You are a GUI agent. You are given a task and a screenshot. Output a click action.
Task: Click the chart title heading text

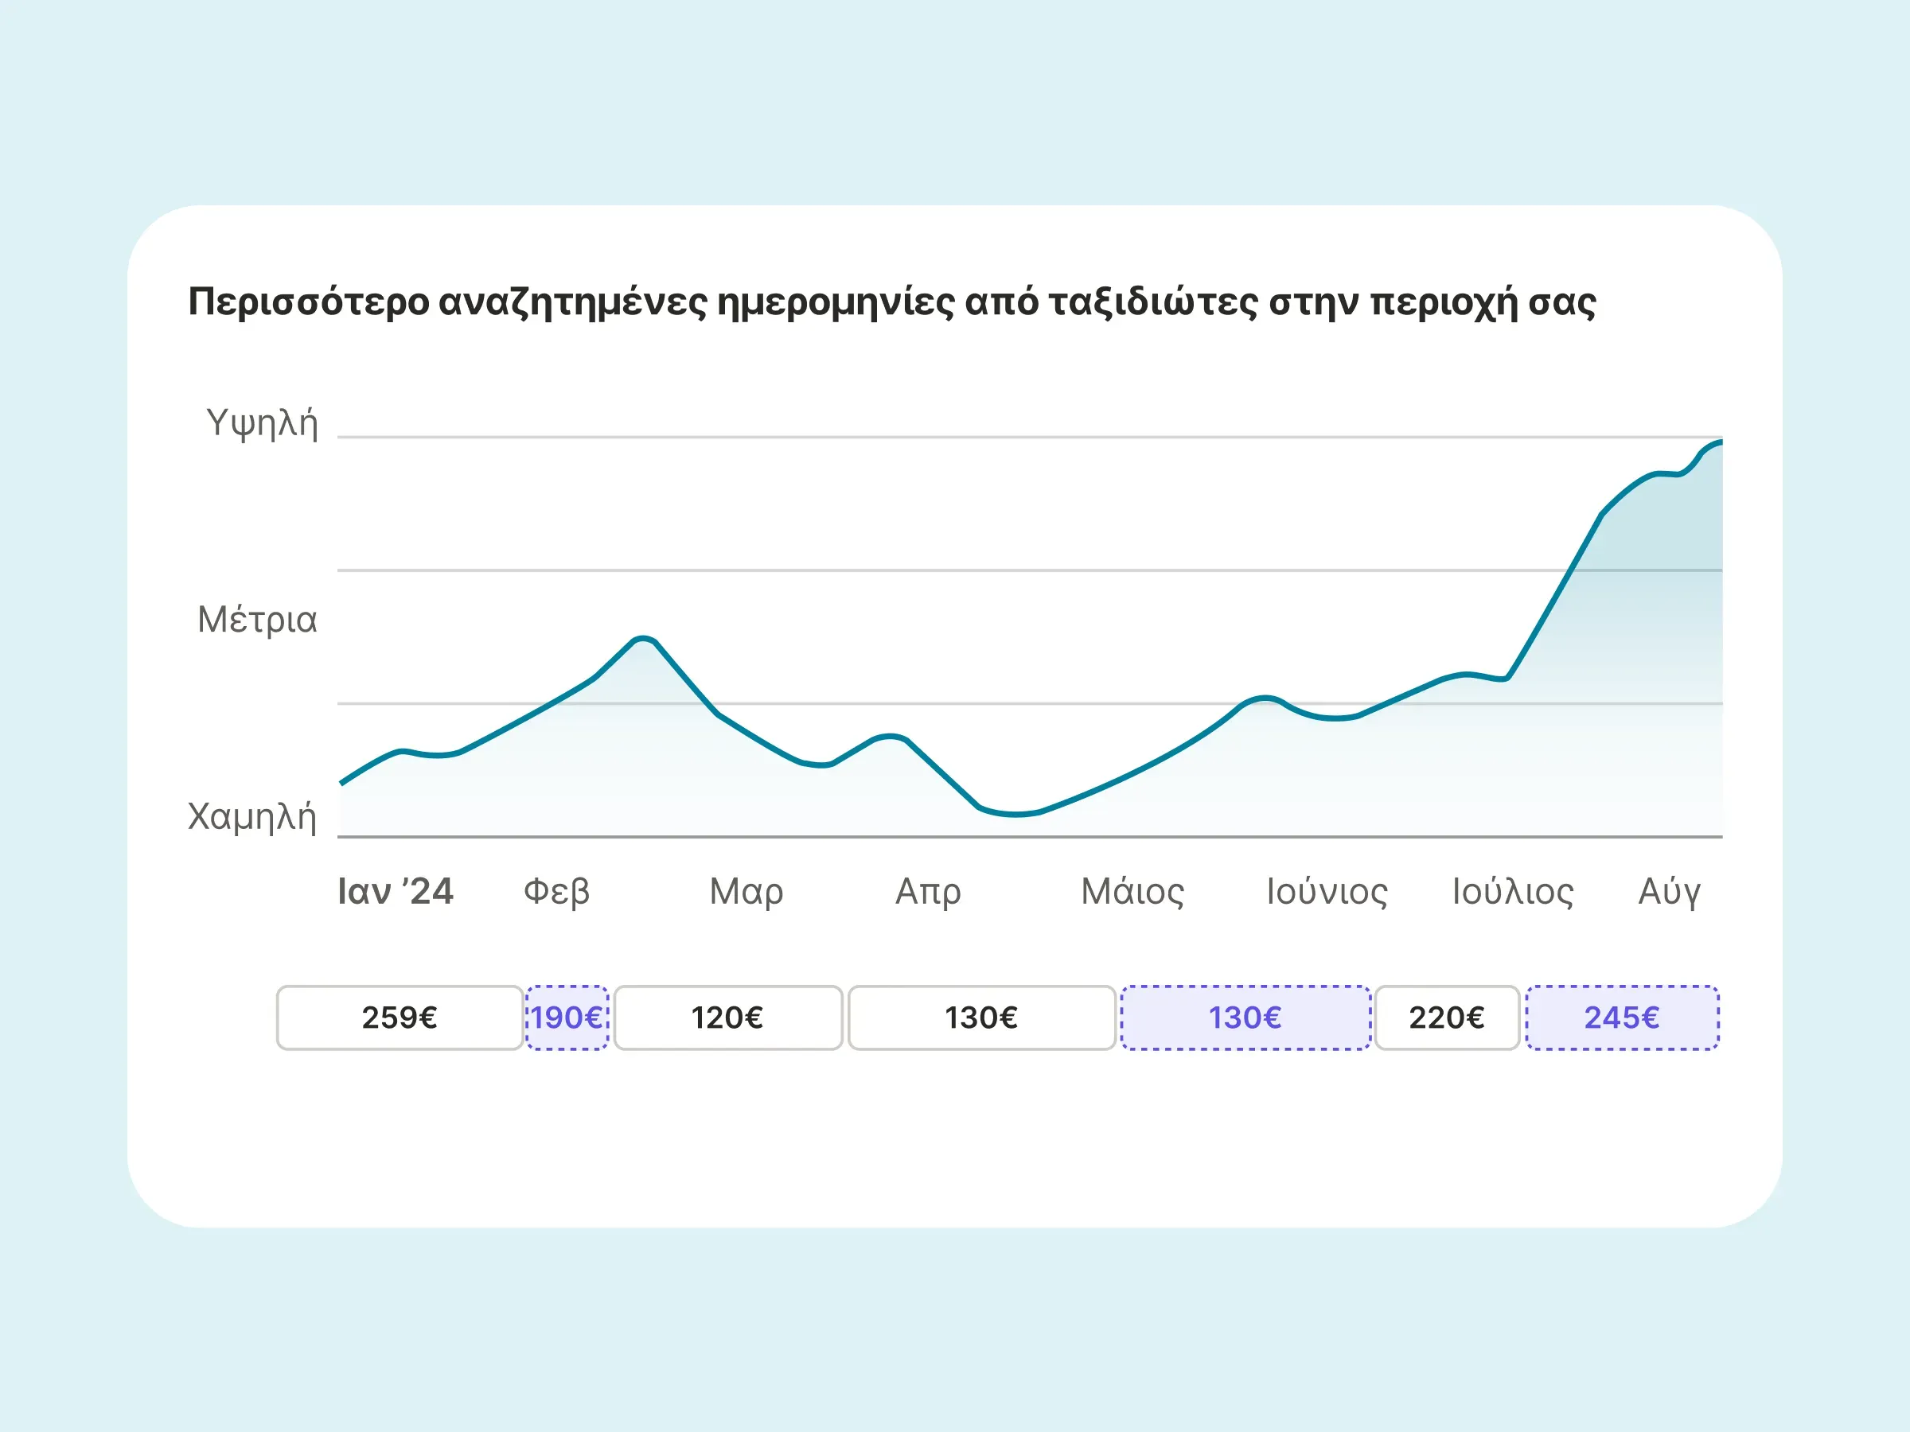click(x=892, y=302)
